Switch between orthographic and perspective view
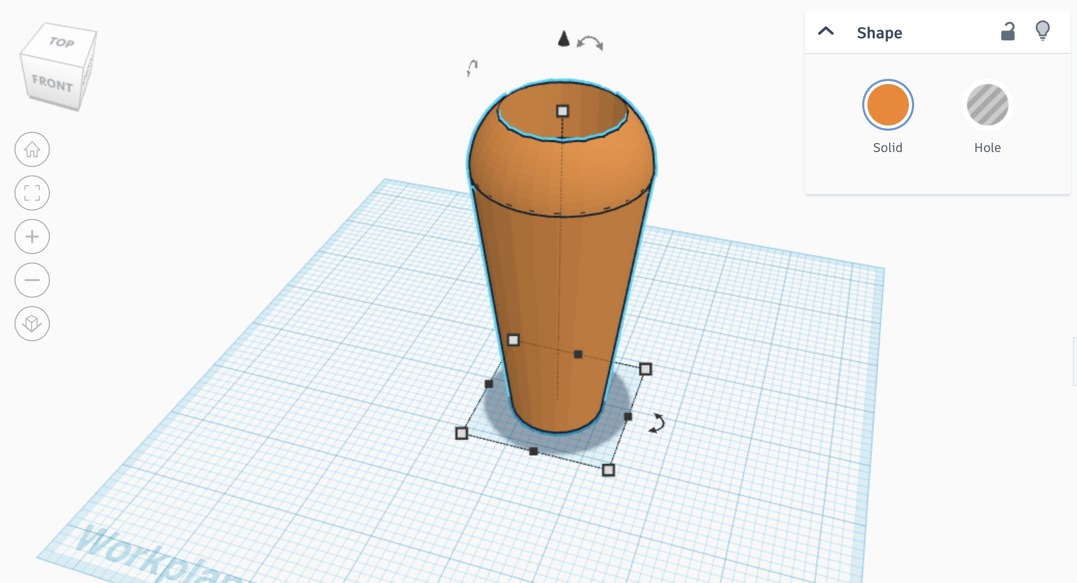This screenshot has height=583, width=1077. 32,324
